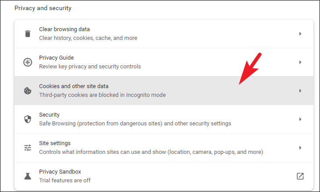Click the Privacy Guide compass icon

28,62
